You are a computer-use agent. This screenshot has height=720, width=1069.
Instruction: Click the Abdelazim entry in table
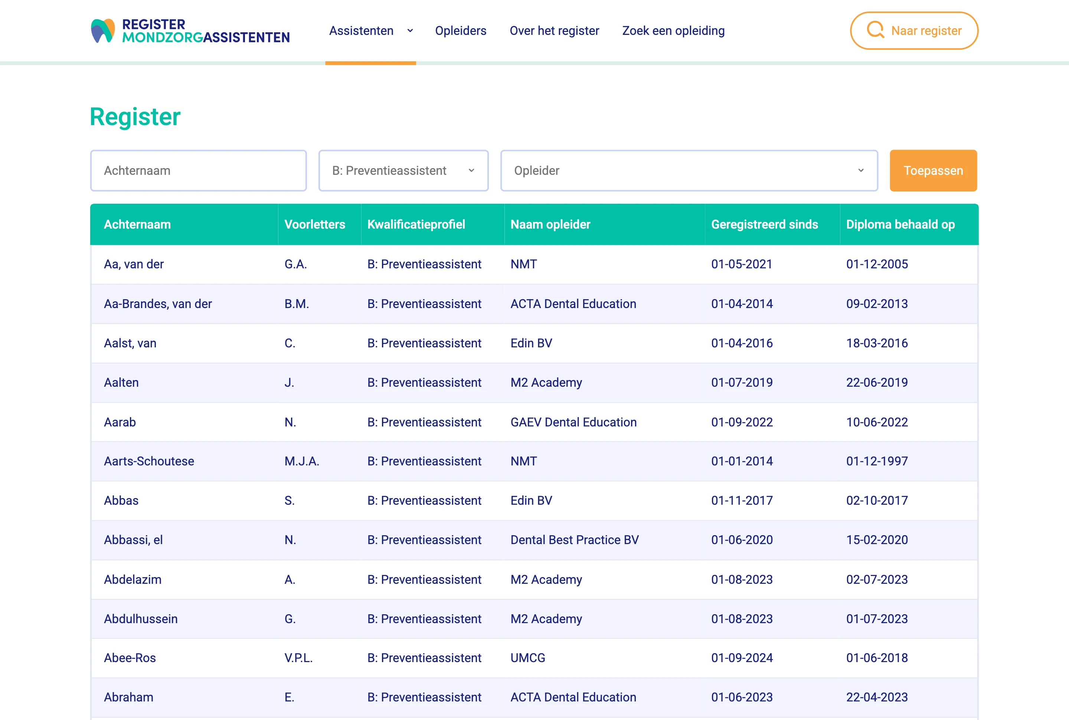pos(133,579)
